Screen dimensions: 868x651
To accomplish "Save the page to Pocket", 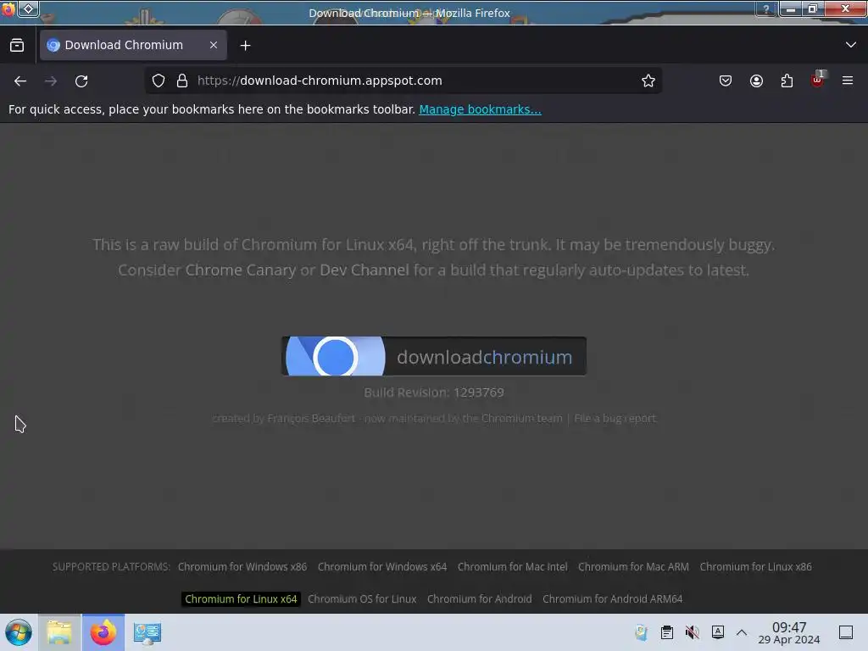I will [x=726, y=81].
